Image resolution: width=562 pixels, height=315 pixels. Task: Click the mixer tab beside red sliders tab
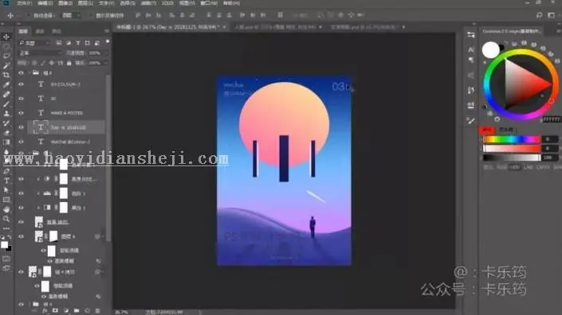[505, 130]
